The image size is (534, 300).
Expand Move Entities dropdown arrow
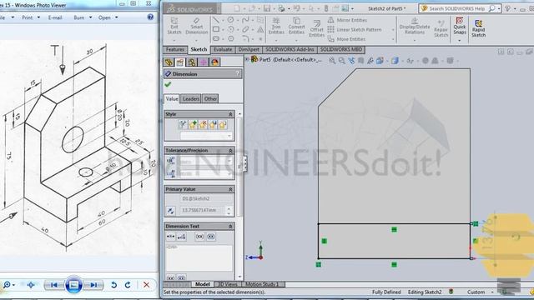[393, 39]
